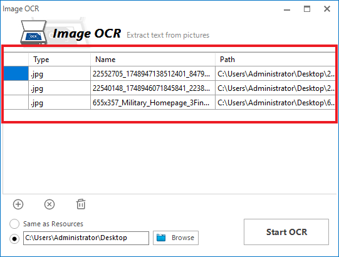Click the Image OCR scanner logo

[34, 32]
